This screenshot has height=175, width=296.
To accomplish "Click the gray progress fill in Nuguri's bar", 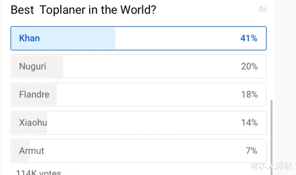I will (37, 66).
